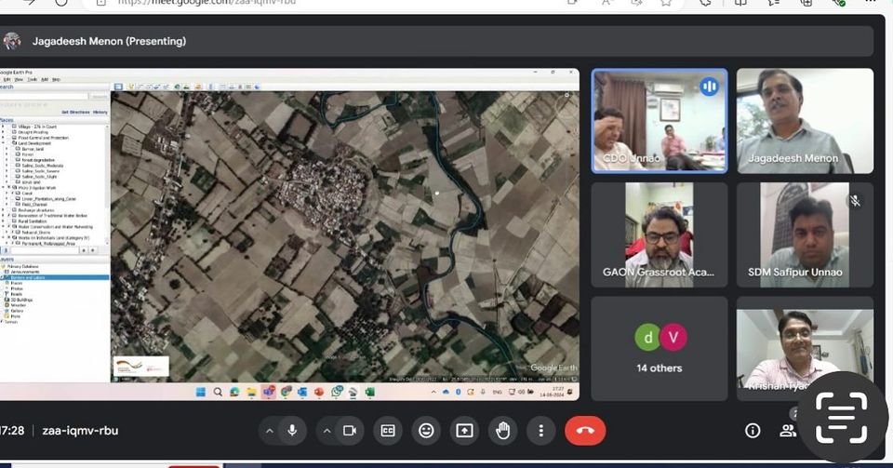Toggle the Canal checkbox in Places
This screenshot has height=468, width=893.
[x=12, y=193]
